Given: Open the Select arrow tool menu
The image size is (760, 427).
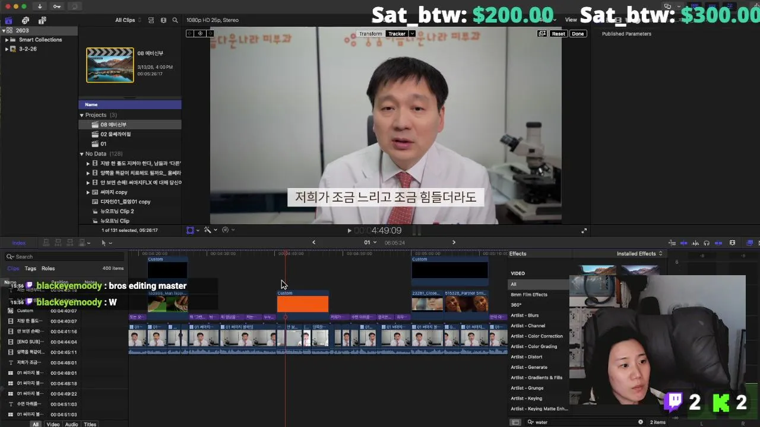Looking at the screenshot, I should click(x=106, y=243).
